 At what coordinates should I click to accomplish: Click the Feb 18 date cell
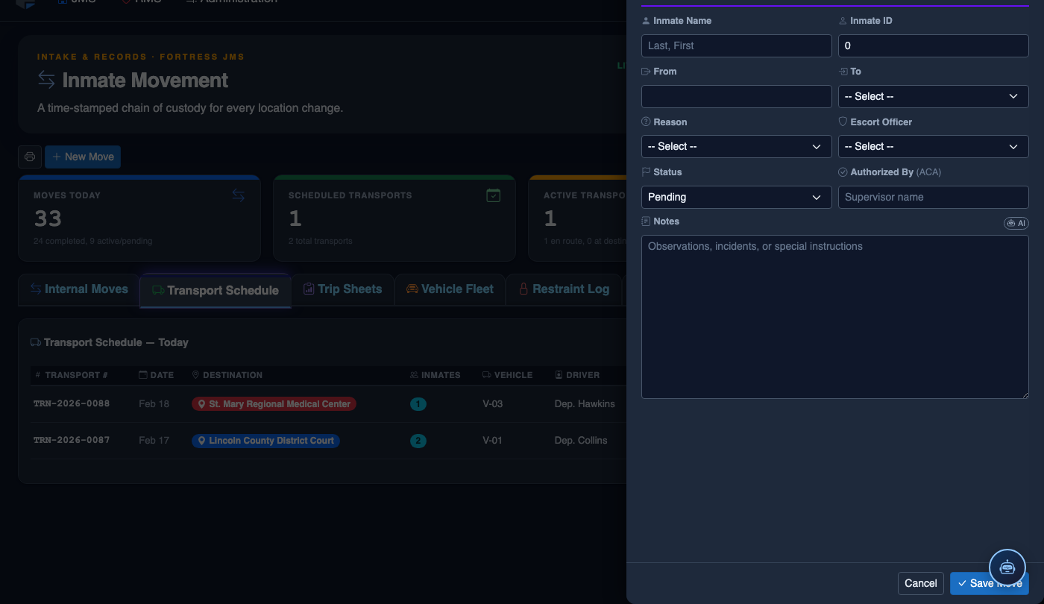click(154, 403)
